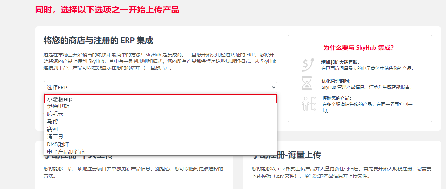
Task: Select 通工具 option
Action: (161, 137)
